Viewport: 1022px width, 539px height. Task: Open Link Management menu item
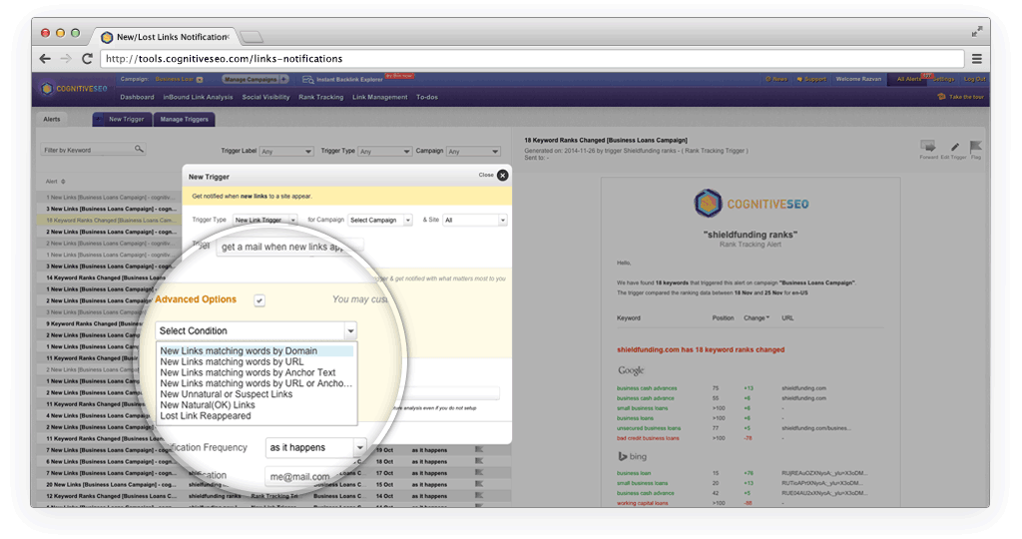[380, 97]
